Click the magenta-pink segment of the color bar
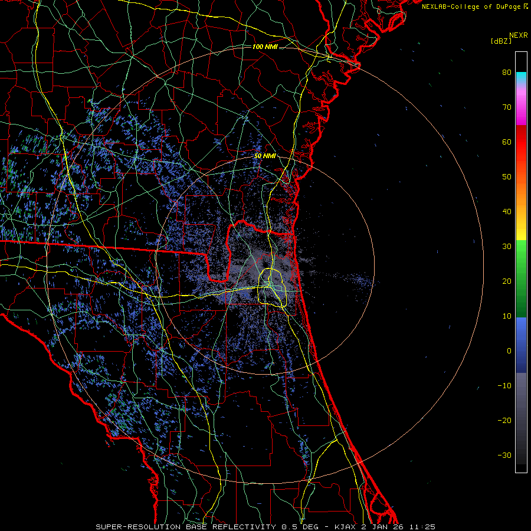The image size is (531, 531). point(521,107)
